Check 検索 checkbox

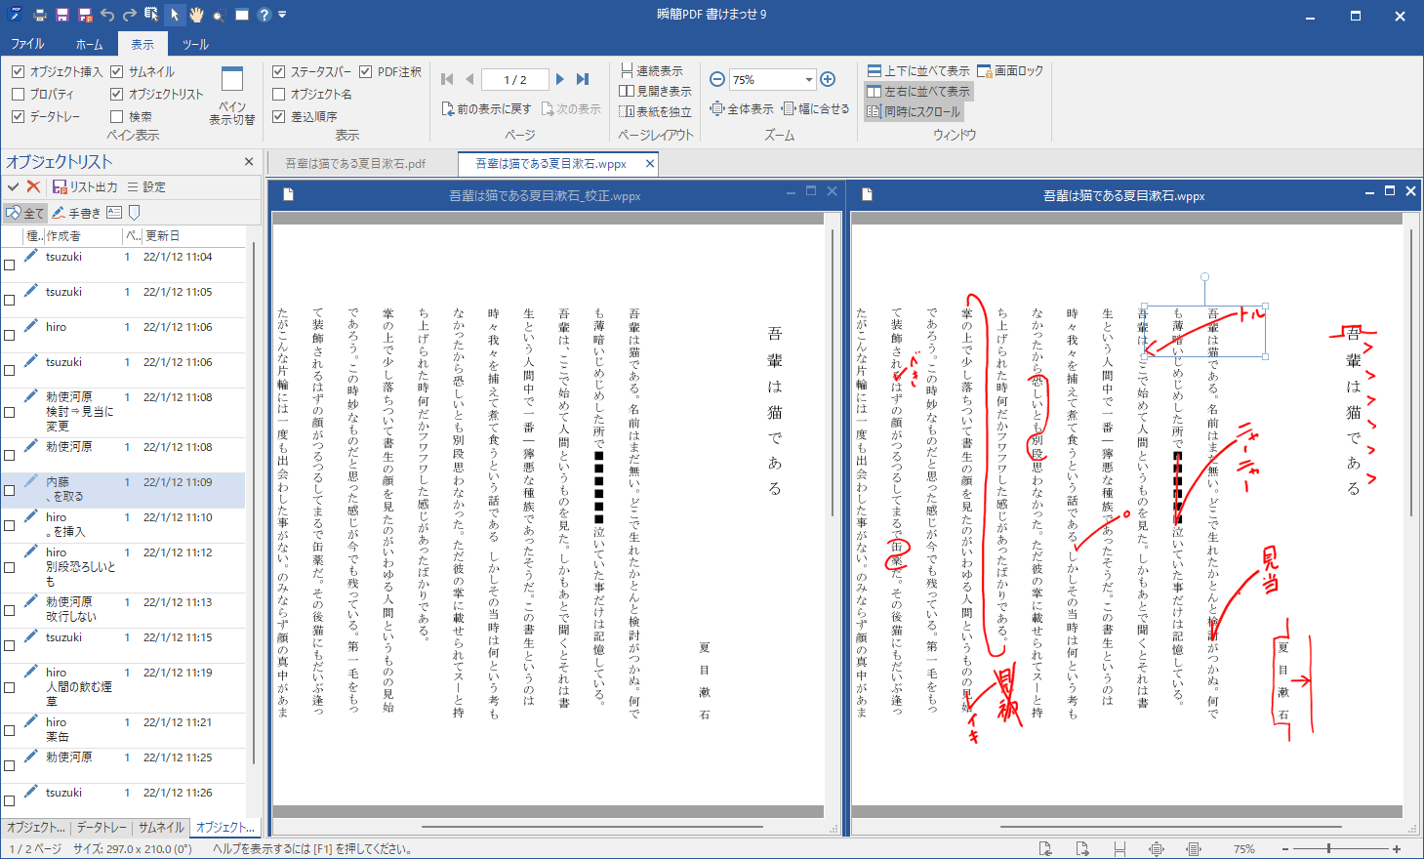[x=117, y=116]
